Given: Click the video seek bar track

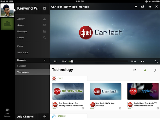Looking at the screenshot, I should tap(98, 61).
